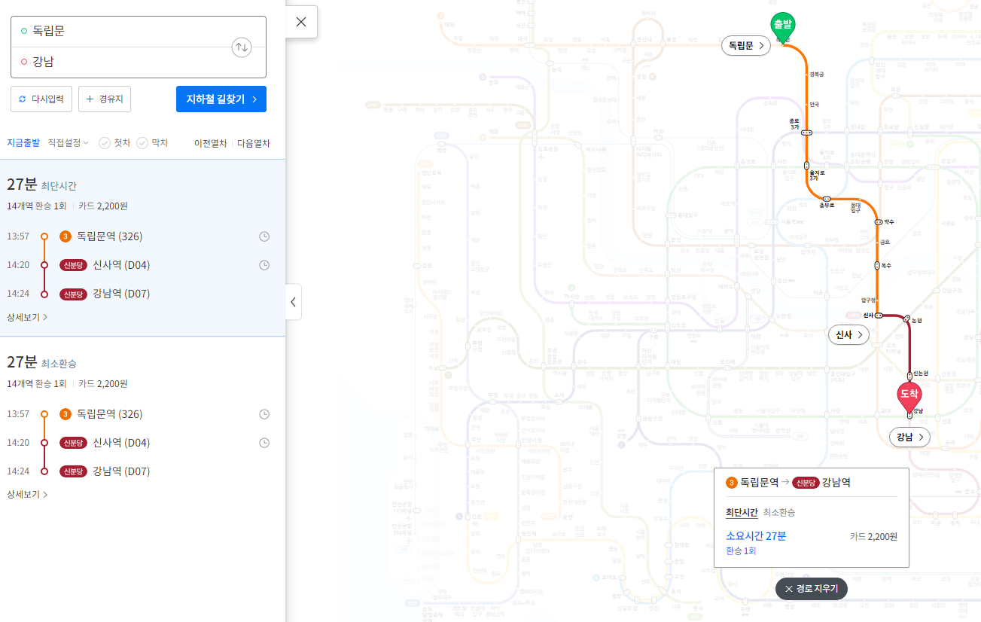Click the red 도착 map pin
The height and width of the screenshot is (622, 981).
point(909,397)
